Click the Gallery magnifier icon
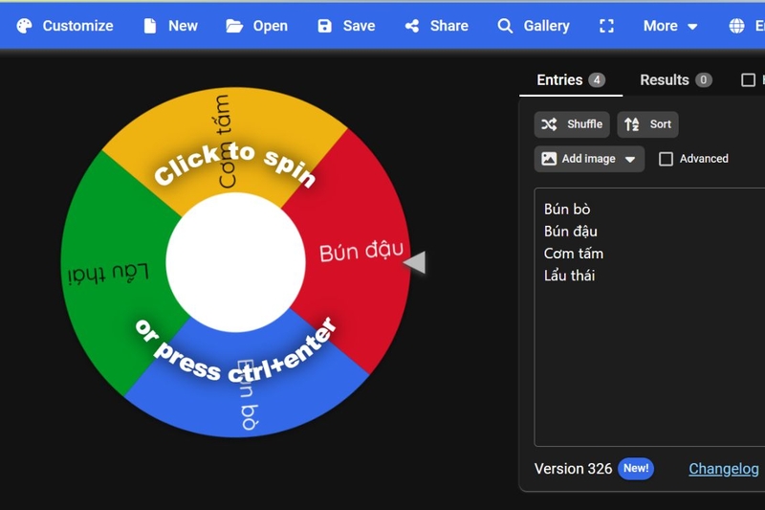765x510 pixels. (x=505, y=26)
